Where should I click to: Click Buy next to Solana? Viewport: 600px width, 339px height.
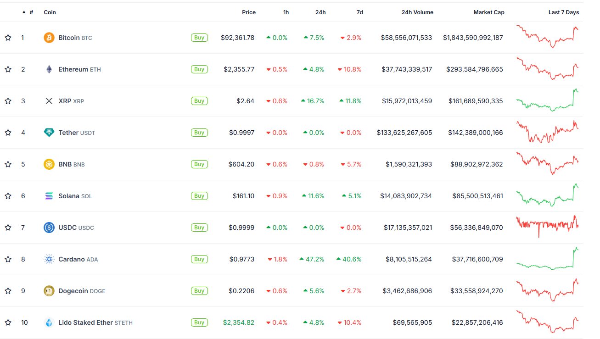199,196
